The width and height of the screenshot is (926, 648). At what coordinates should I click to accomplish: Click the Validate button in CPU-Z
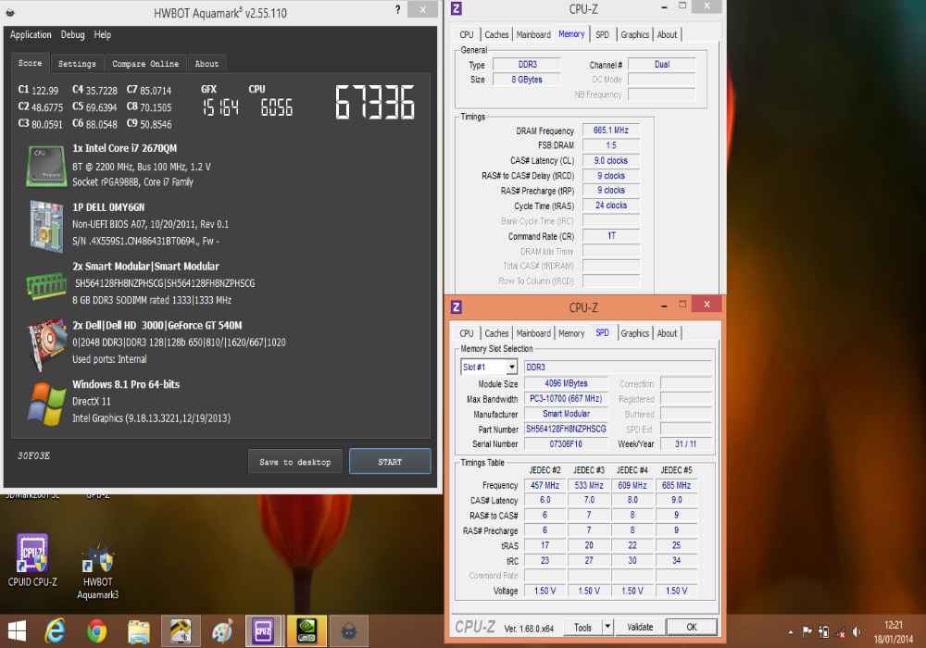pyautogui.click(x=640, y=628)
